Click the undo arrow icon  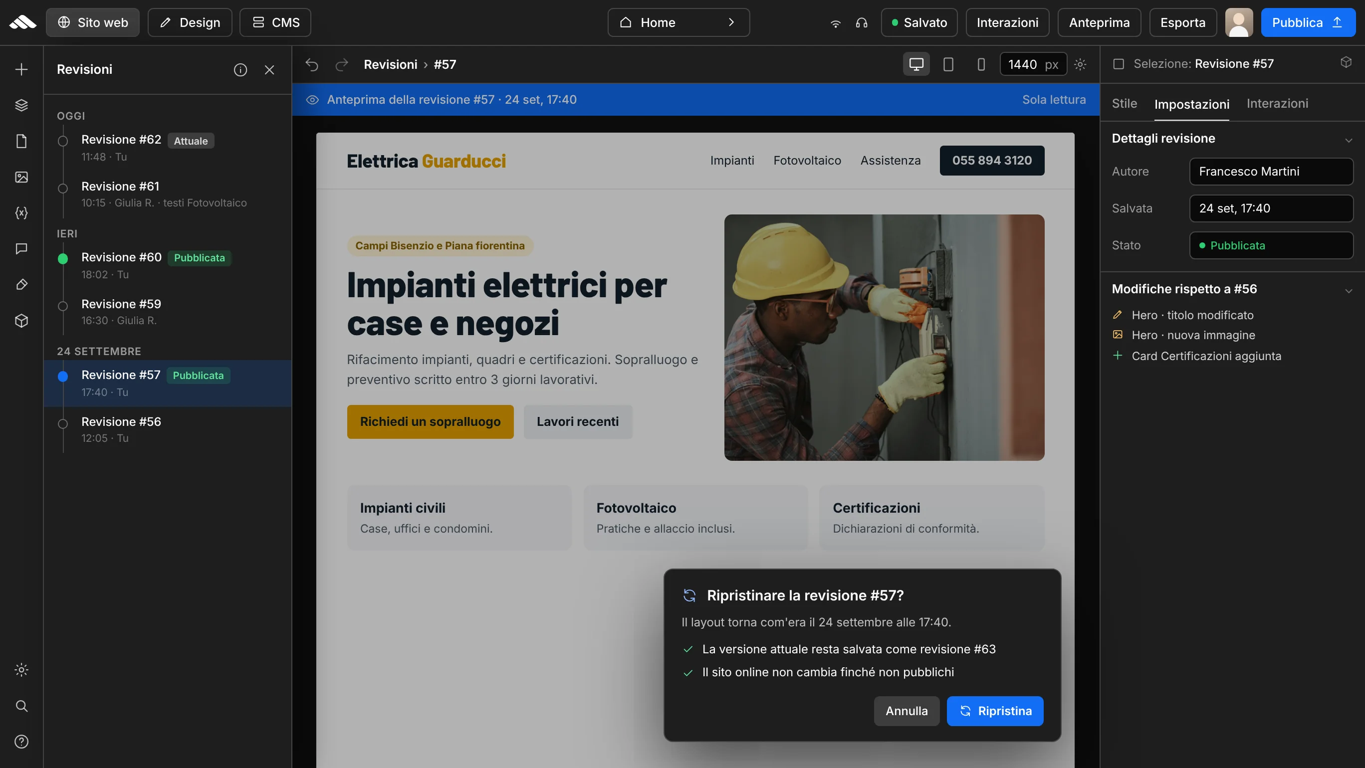[x=312, y=64]
